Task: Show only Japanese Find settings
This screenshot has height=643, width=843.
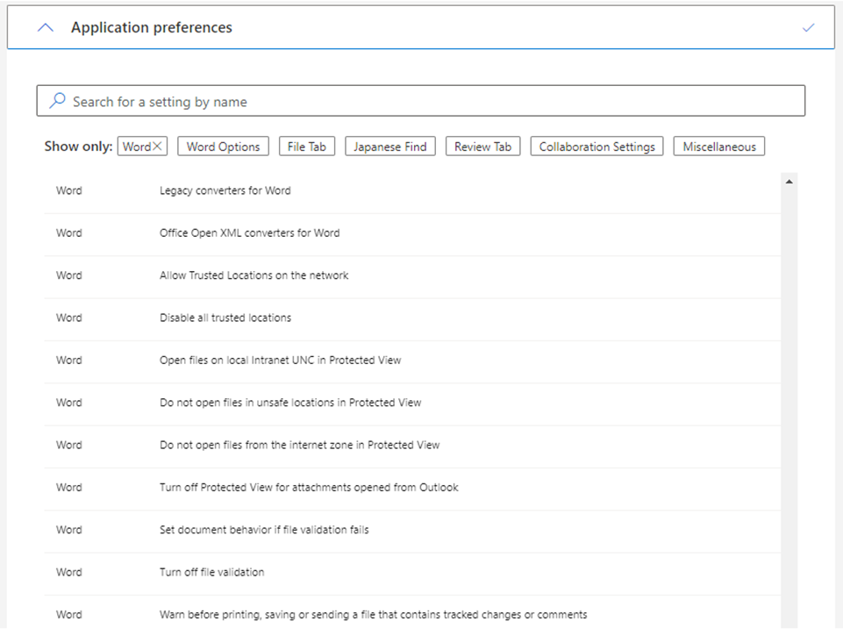Action: click(389, 146)
